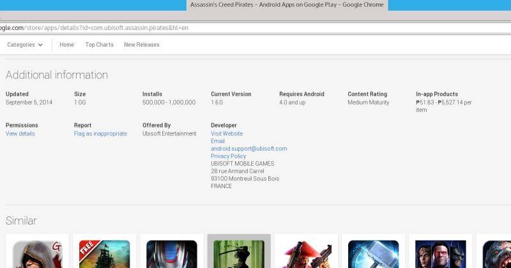The height and width of the screenshot is (268, 511).
Task: Click the Requires Android label
Action: 301,94
